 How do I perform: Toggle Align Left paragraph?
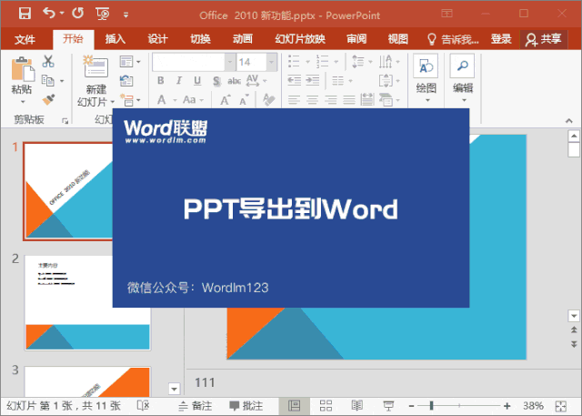[x=294, y=99]
